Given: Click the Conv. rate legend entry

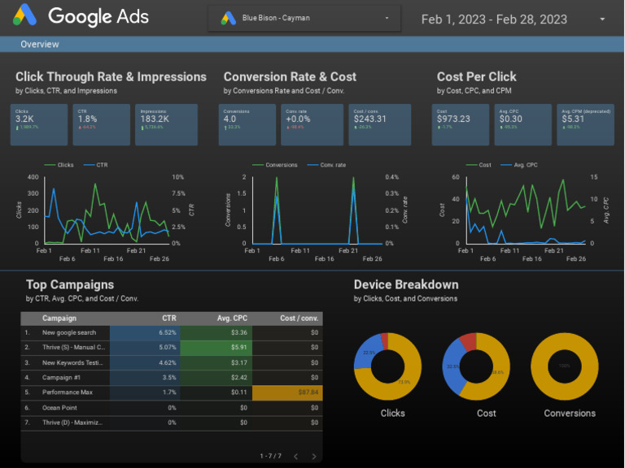Looking at the screenshot, I should pos(326,165).
